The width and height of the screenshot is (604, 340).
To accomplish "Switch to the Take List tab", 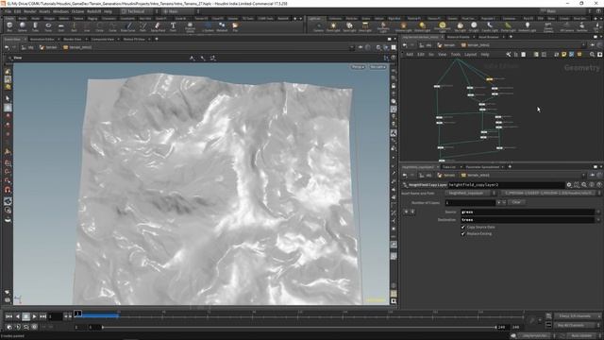I will (449, 167).
